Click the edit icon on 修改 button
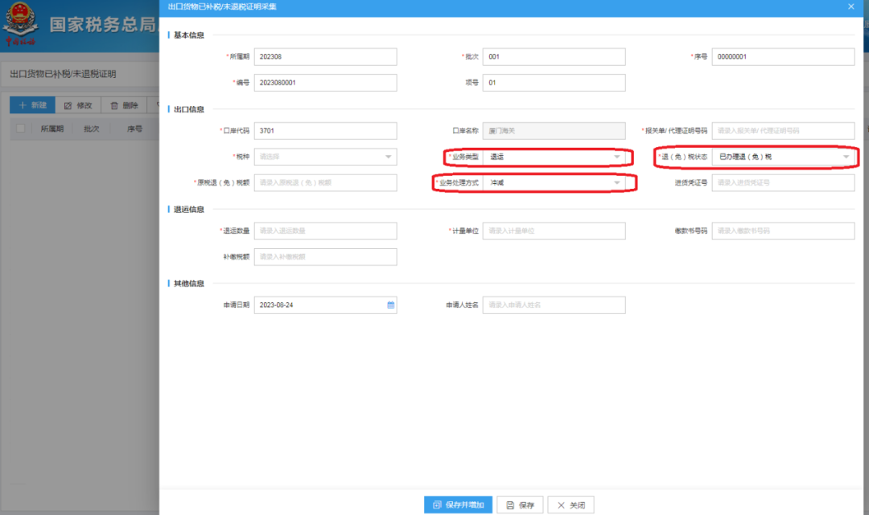The height and width of the screenshot is (515, 869). (x=68, y=106)
